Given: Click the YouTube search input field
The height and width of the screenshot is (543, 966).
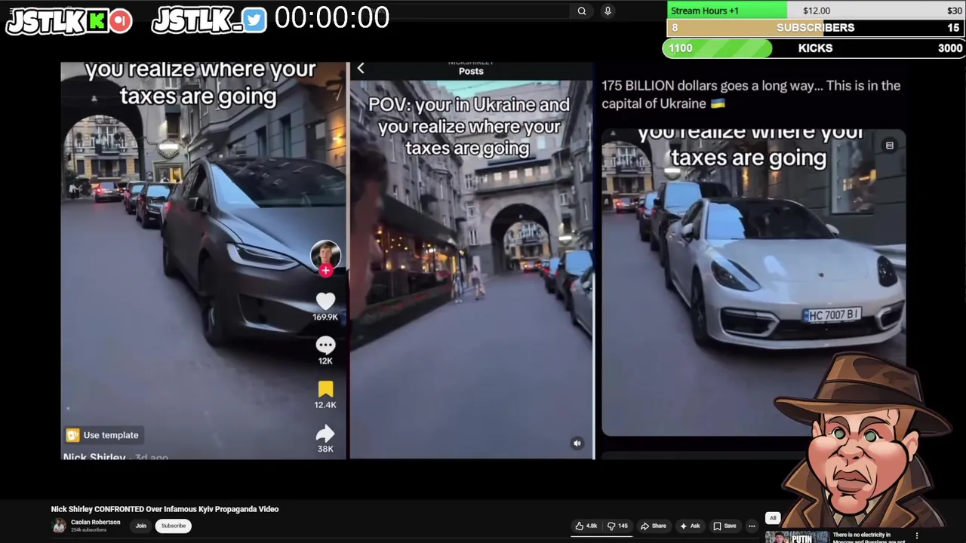Looking at the screenshot, I should (481, 11).
